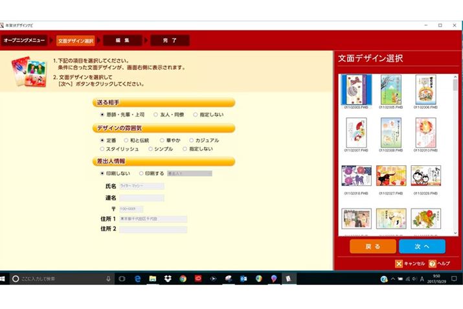
Task: Open the Windows Start menu
Action: pos(3,279)
